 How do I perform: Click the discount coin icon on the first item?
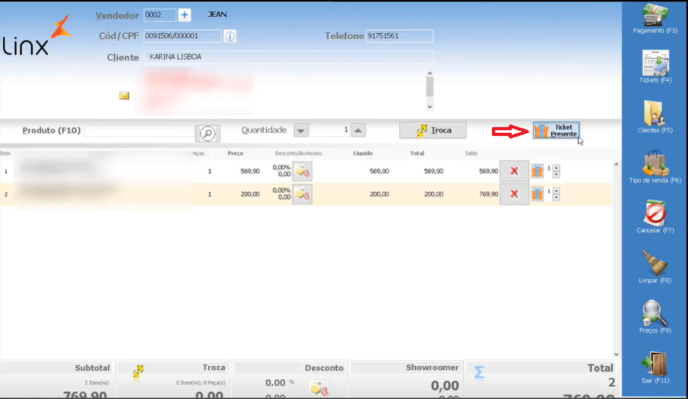[x=301, y=171]
